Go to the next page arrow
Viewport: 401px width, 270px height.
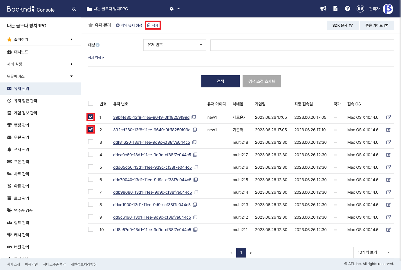tap(251, 253)
